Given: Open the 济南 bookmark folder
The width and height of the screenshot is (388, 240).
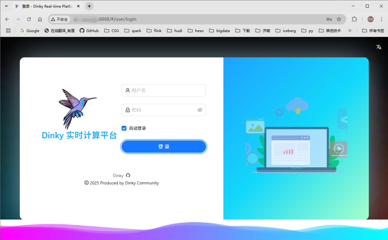Looking at the screenshot, I should click(x=263, y=31).
